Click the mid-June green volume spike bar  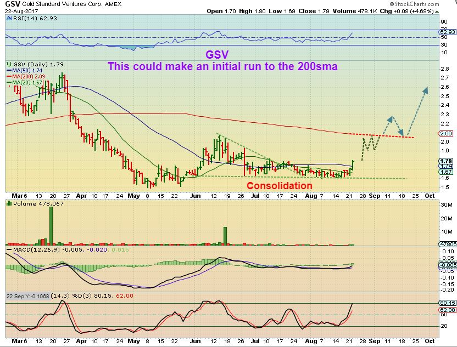tap(225, 236)
